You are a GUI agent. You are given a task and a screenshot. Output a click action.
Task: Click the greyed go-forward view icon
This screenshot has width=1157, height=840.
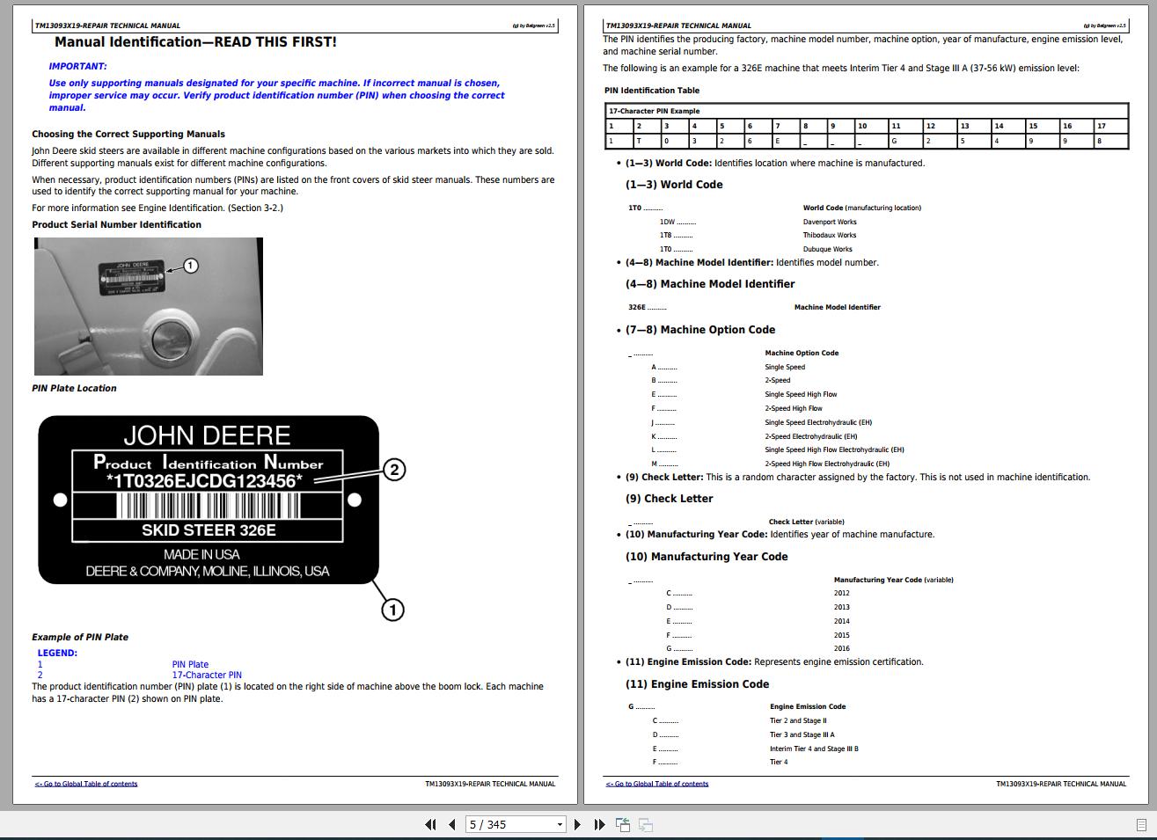coord(646,824)
